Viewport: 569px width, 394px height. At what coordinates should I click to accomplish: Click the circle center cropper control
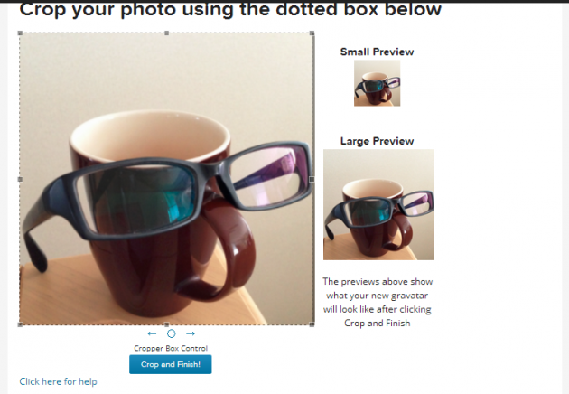(172, 333)
